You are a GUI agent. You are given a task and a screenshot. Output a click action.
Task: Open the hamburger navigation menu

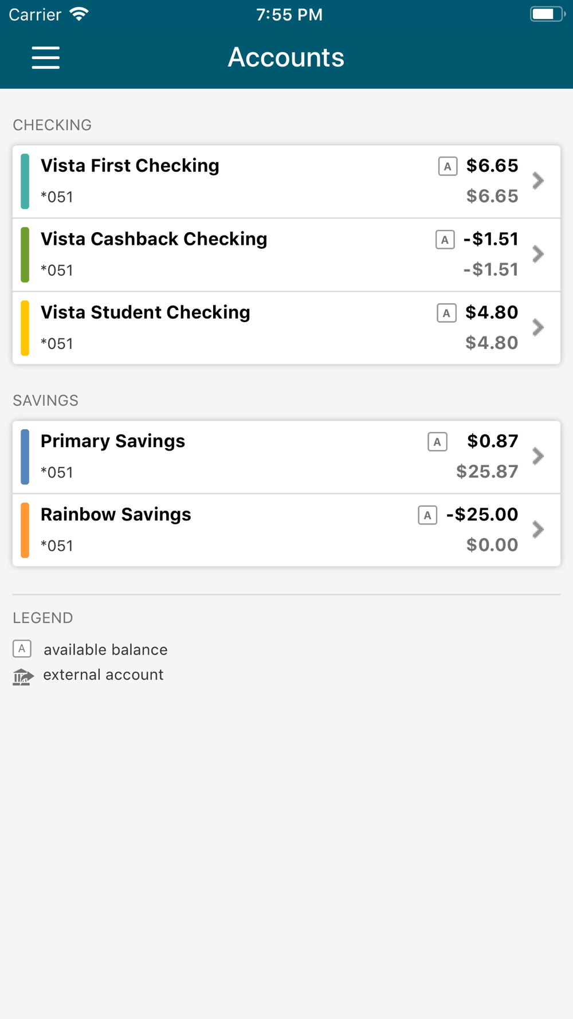[x=46, y=58]
